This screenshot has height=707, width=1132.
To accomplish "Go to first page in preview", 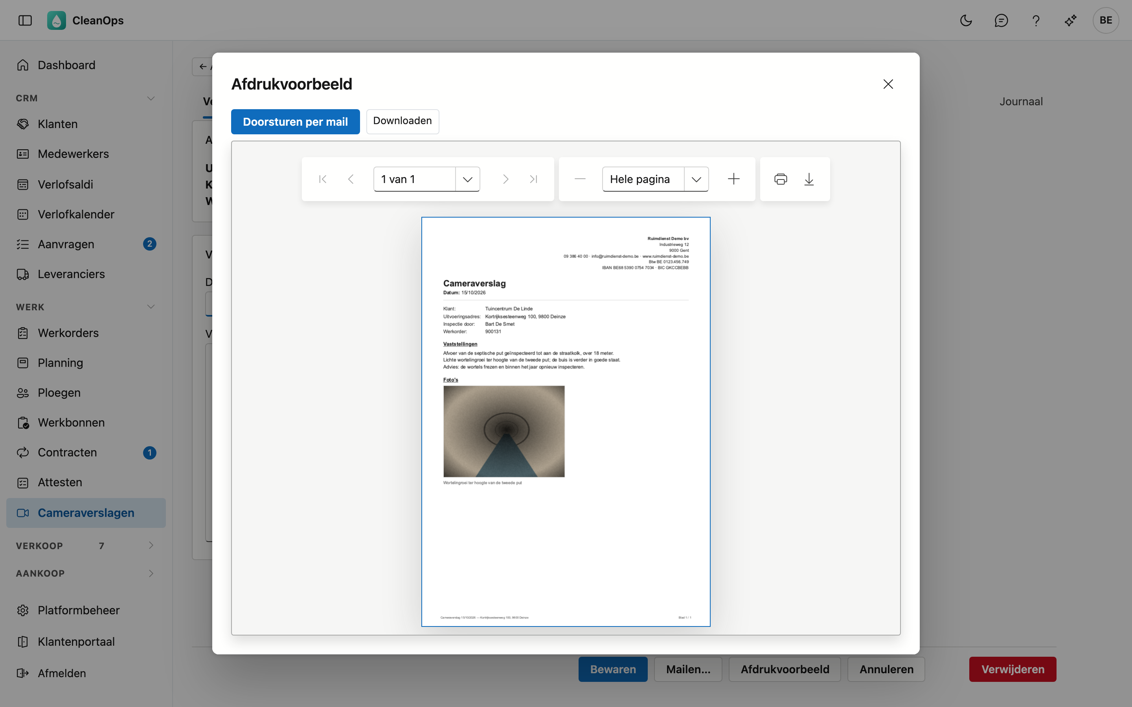I will pos(323,179).
